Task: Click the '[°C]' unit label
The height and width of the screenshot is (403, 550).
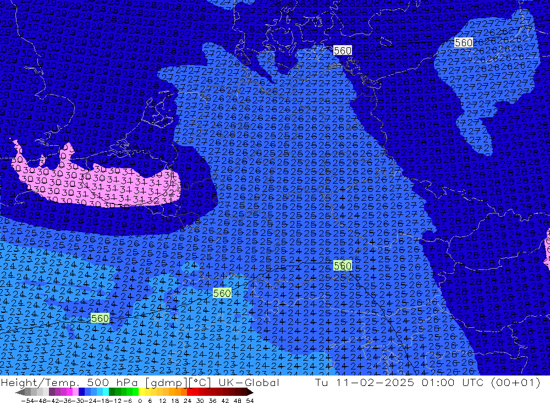Action: tap(200, 383)
